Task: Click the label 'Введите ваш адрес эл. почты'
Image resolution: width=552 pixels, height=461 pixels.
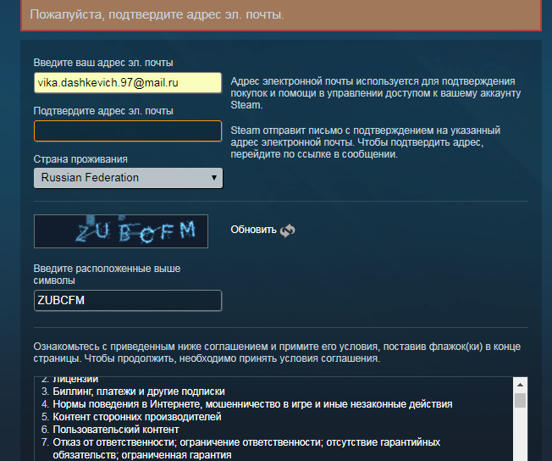Action: pos(103,63)
